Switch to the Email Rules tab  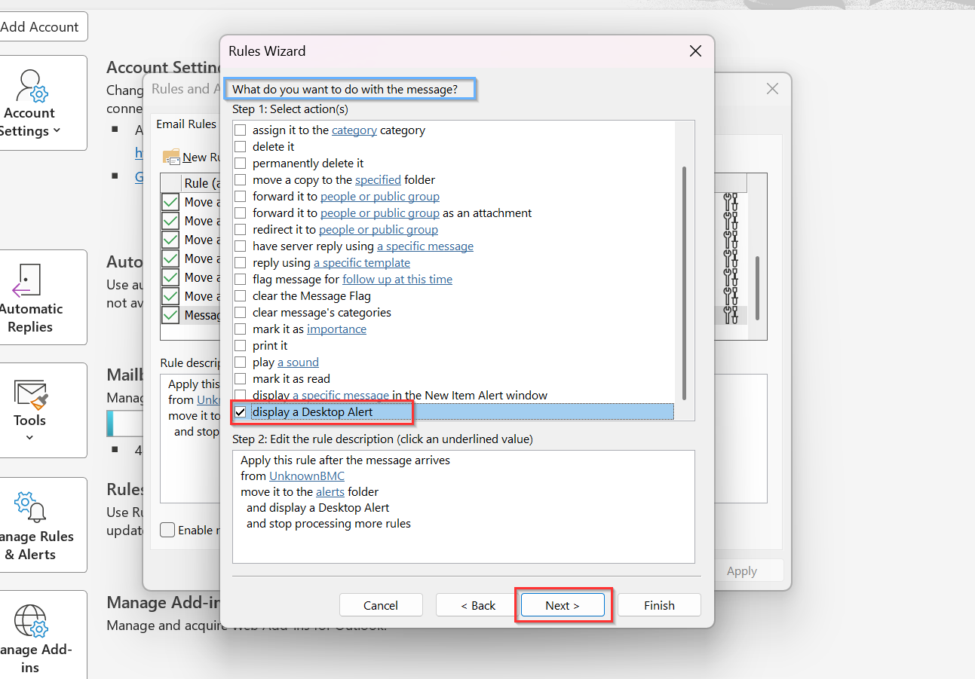point(186,124)
